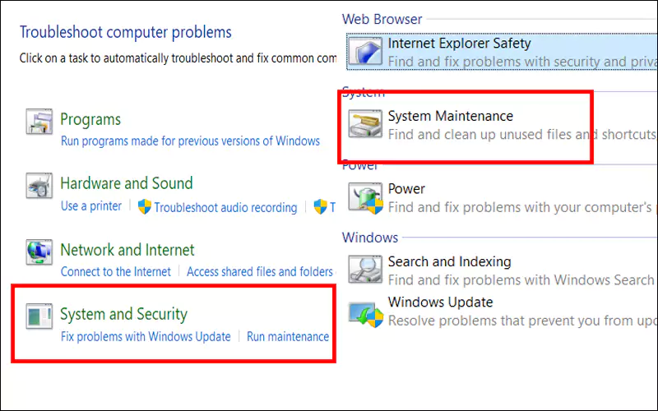The width and height of the screenshot is (658, 411).
Task: Open Network and Internet heading
Action: 127,250
